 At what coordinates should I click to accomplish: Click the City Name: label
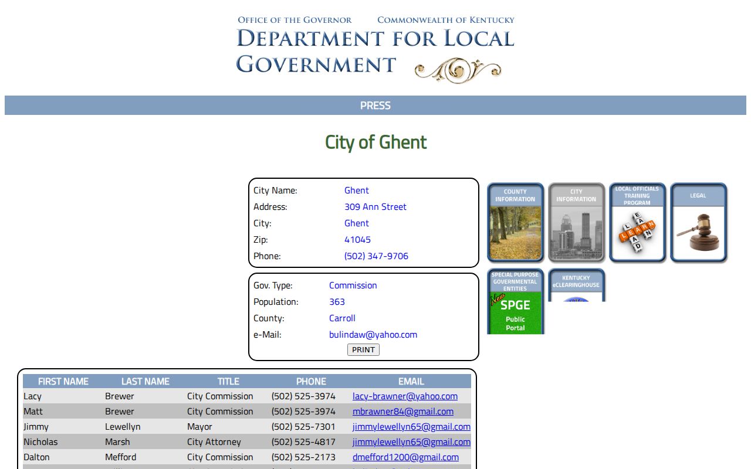(x=275, y=191)
